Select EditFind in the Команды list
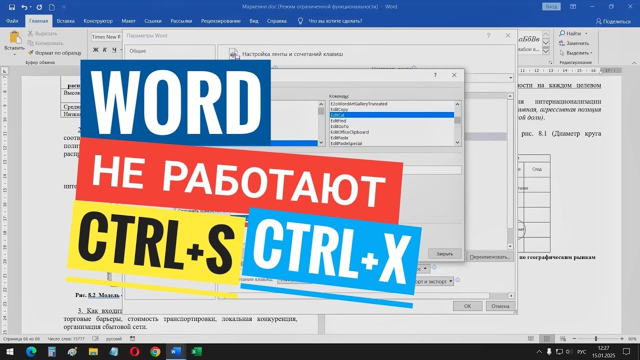Screen dimensions: 640x360 tap(391, 120)
